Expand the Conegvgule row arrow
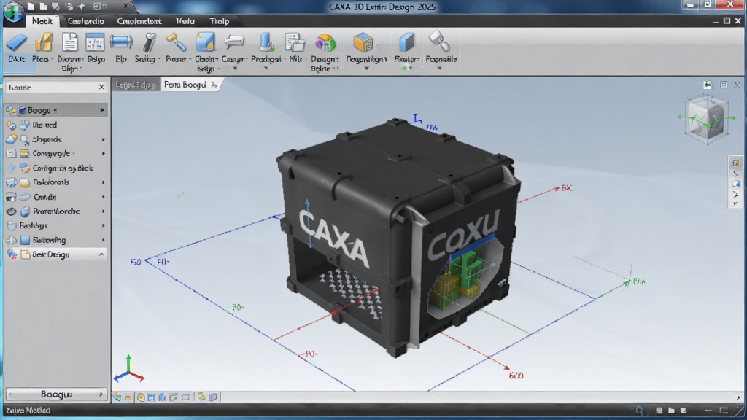 [x=103, y=154]
